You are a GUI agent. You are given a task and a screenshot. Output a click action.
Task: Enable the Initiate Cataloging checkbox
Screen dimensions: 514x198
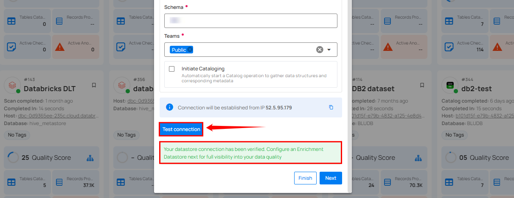pyautogui.click(x=172, y=69)
